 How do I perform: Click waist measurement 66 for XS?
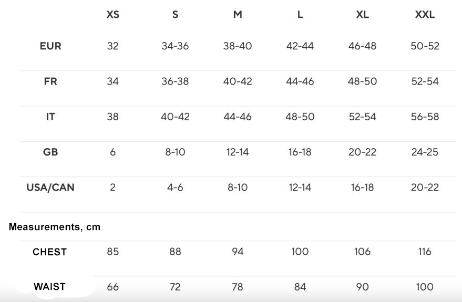click(x=112, y=287)
